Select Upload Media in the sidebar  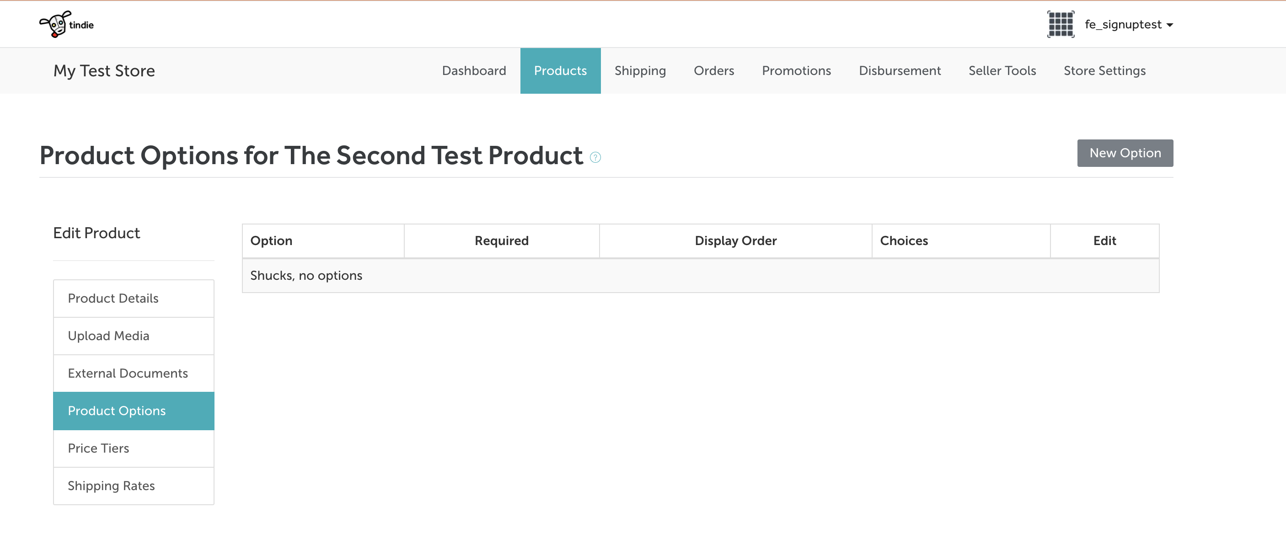[133, 336]
